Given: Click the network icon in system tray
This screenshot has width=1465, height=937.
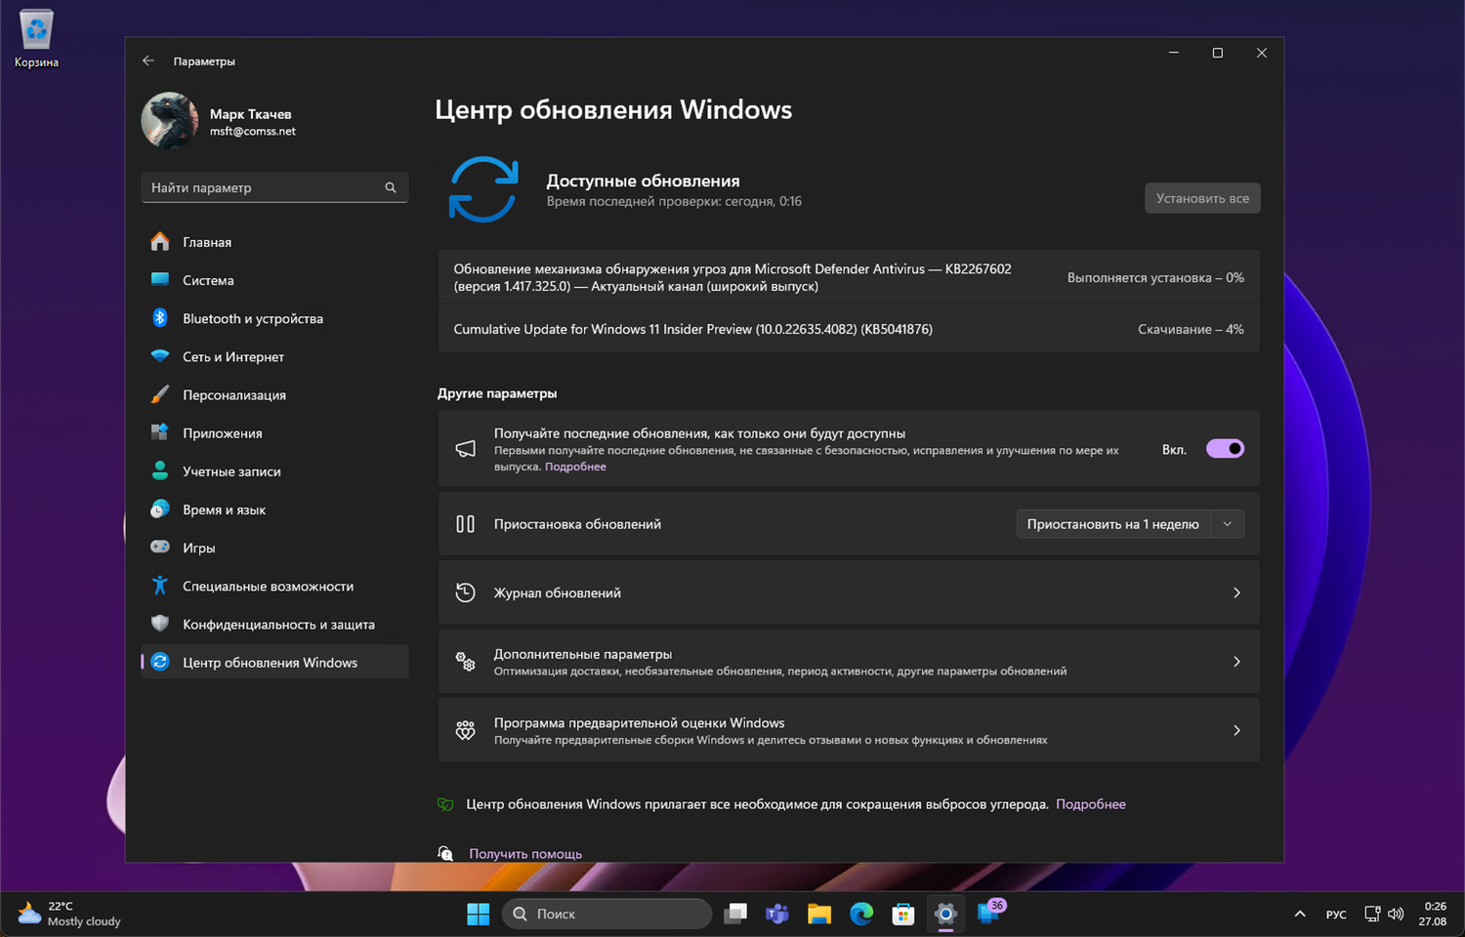Looking at the screenshot, I should 1372,914.
